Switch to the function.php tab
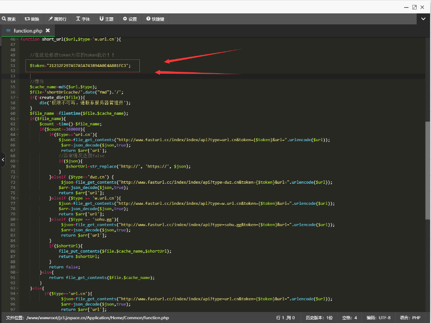Screen dimensions: 431x323 click(x=28, y=31)
